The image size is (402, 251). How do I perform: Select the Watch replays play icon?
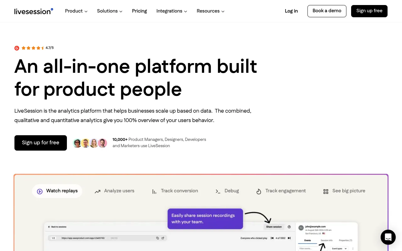pos(40,191)
